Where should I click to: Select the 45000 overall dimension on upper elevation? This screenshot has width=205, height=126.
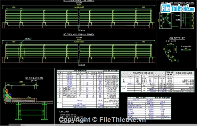(79, 5)
